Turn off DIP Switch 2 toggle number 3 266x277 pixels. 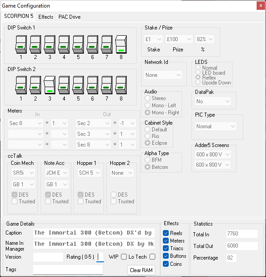tap(50, 85)
